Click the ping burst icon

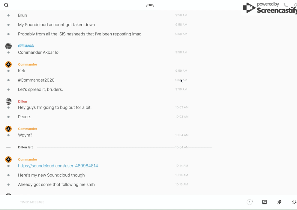click(x=294, y=202)
